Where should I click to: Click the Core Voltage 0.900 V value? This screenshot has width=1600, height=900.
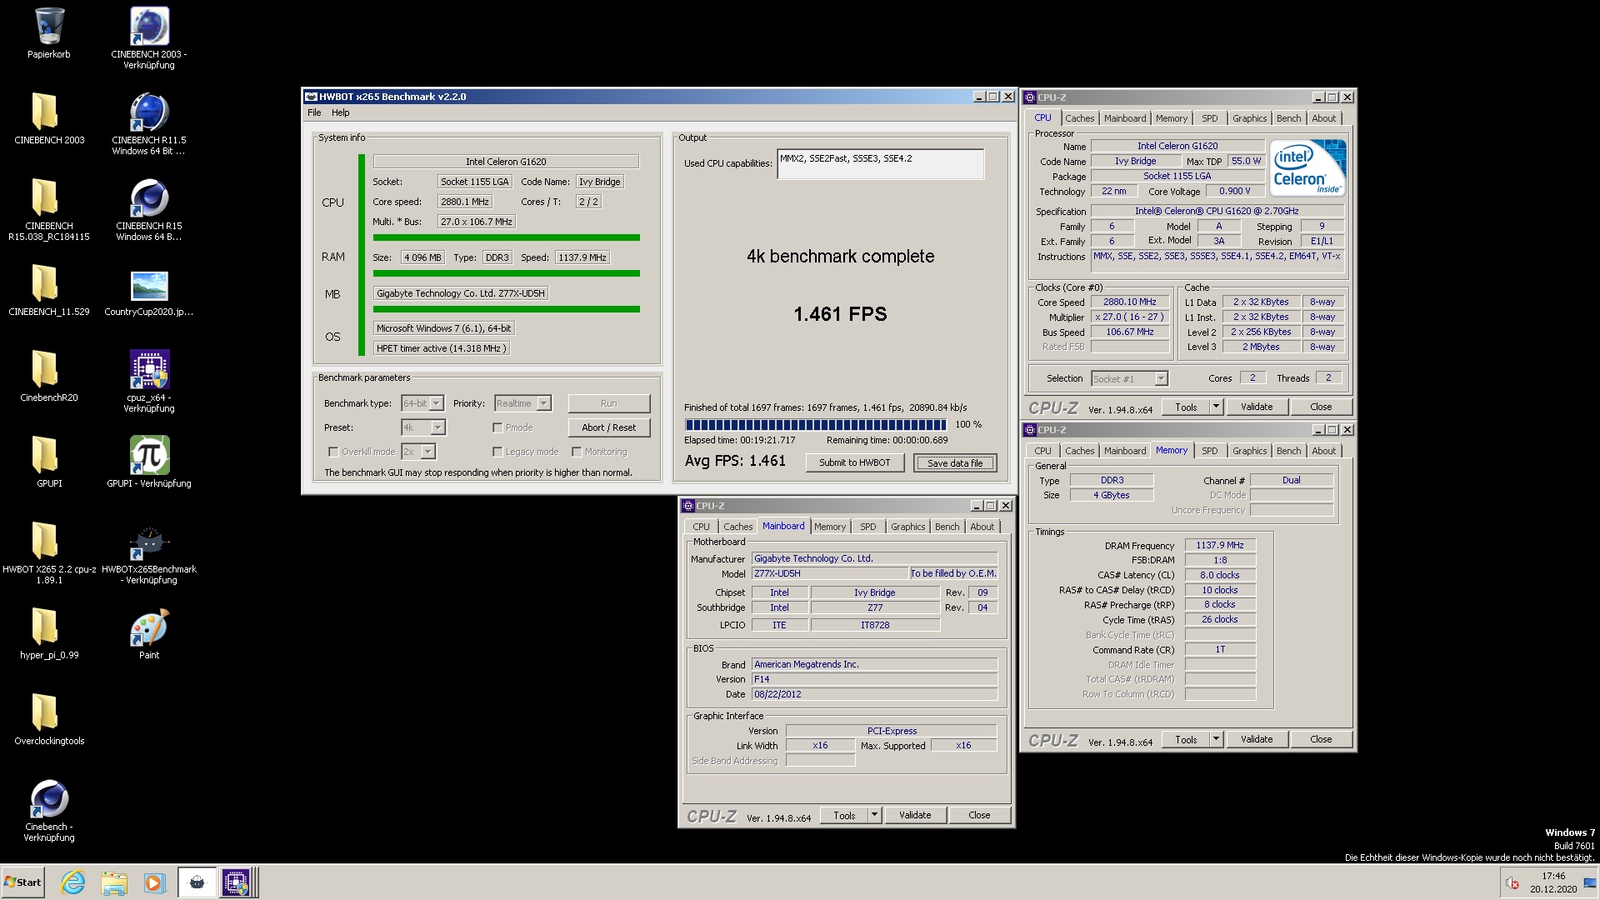(x=1234, y=191)
